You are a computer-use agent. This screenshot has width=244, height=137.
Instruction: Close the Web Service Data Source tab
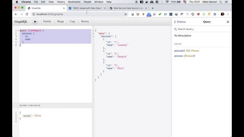[146, 8]
